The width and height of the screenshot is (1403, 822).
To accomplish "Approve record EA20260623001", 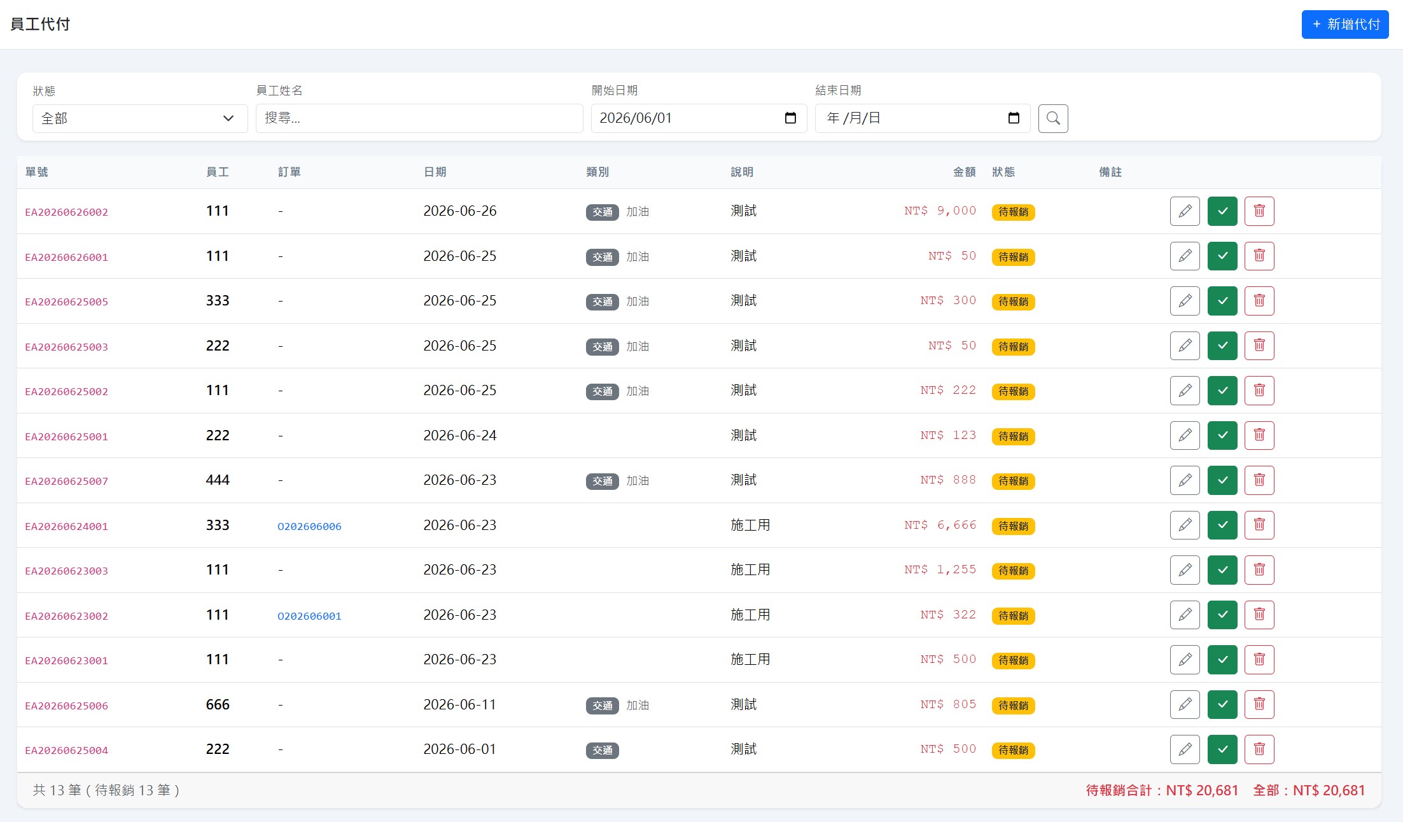I will click(x=1222, y=660).
